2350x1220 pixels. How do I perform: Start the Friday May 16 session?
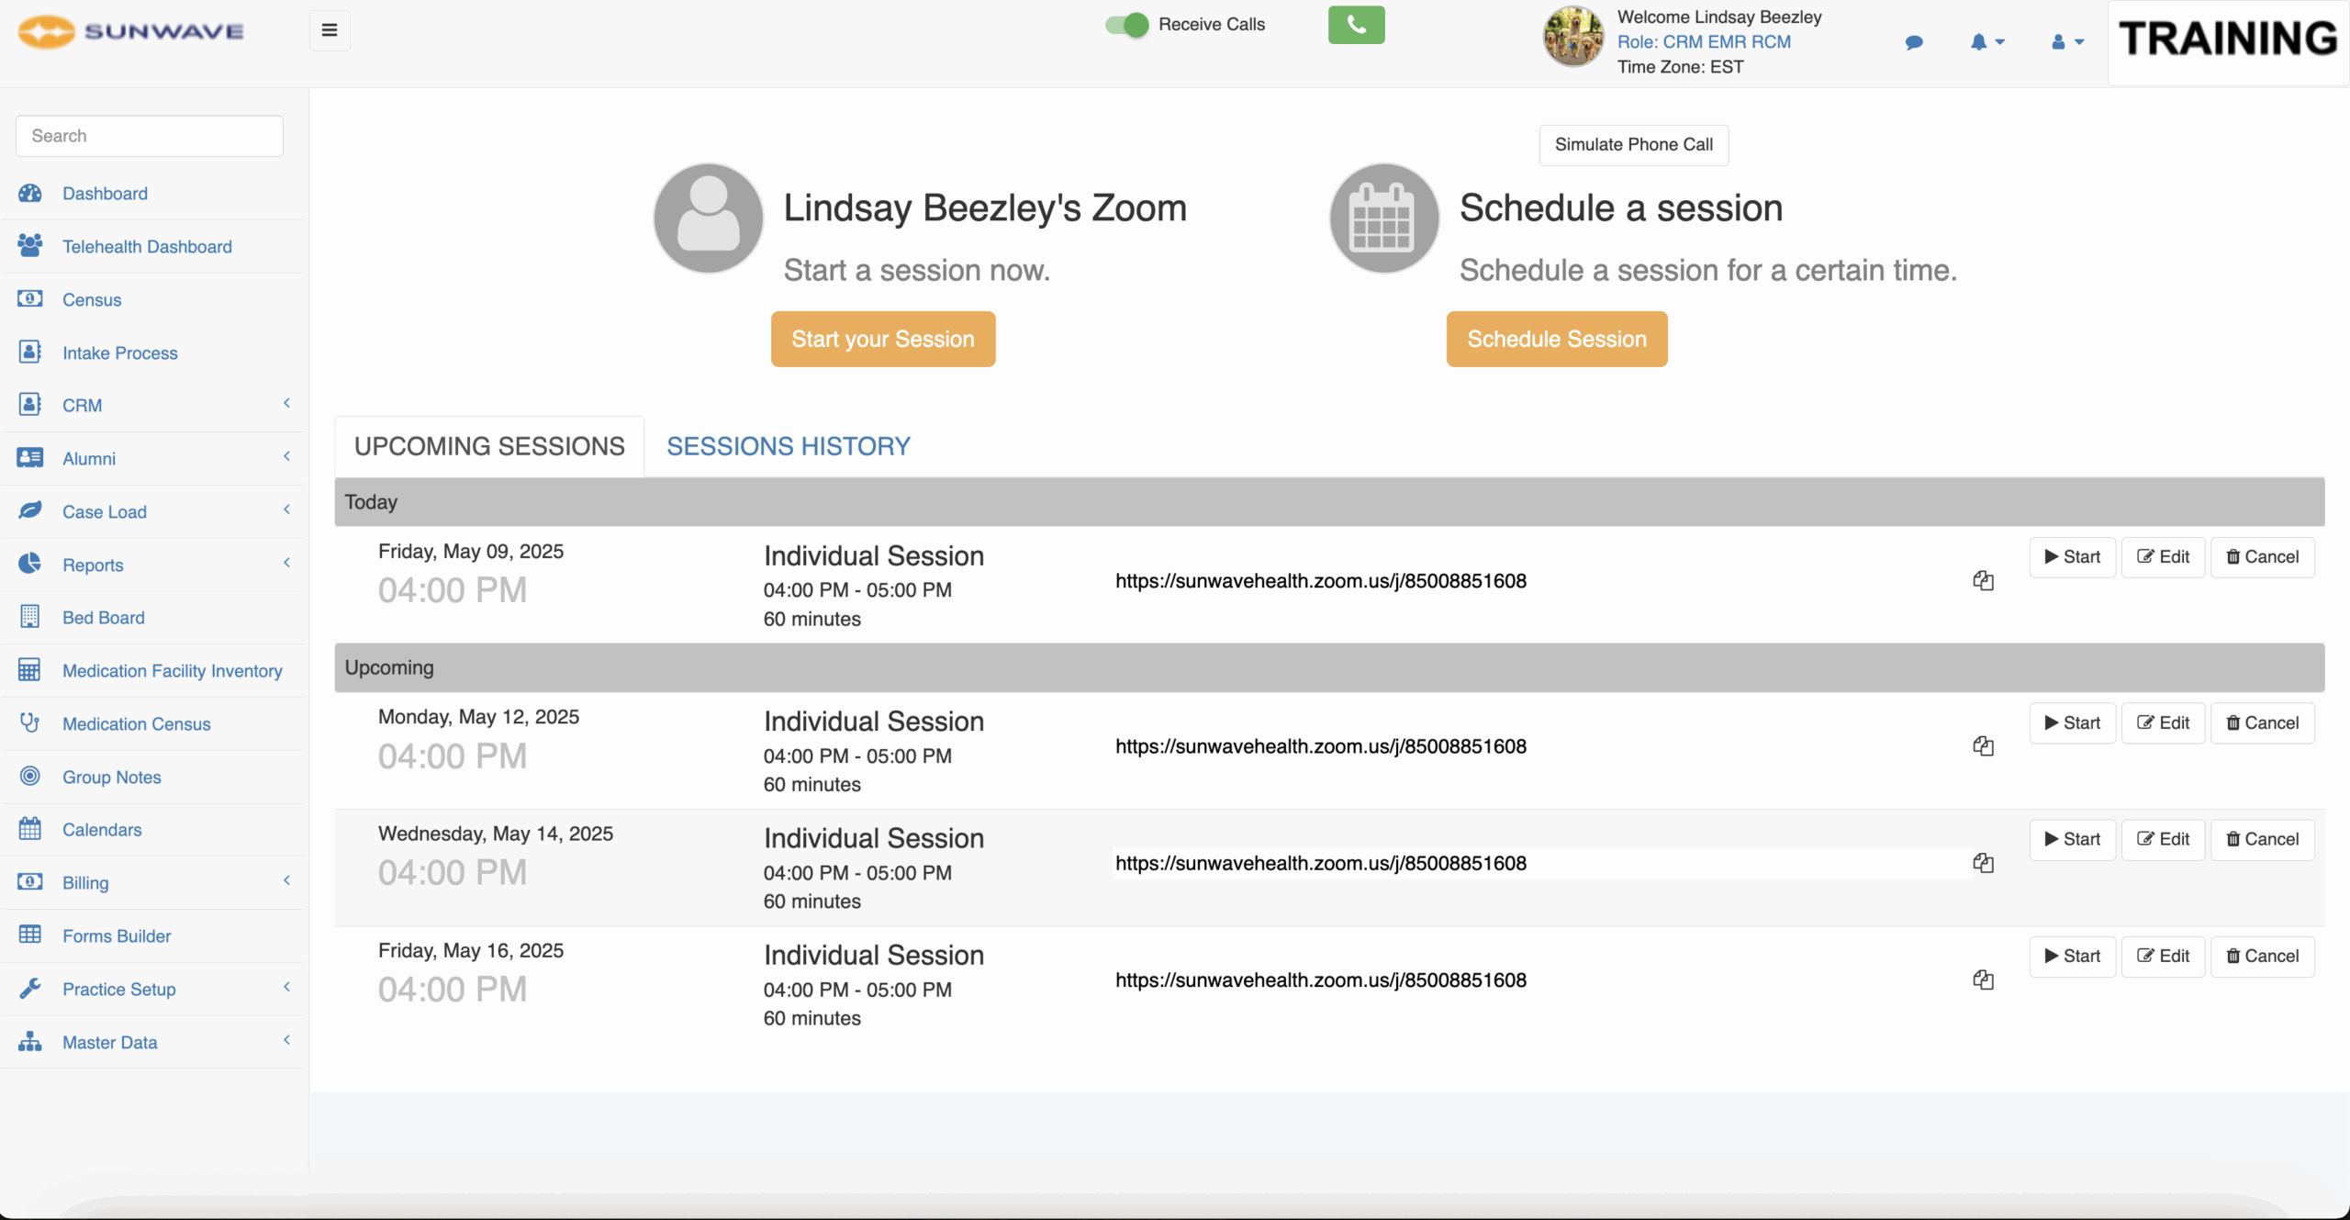(x=2072, y=956)
